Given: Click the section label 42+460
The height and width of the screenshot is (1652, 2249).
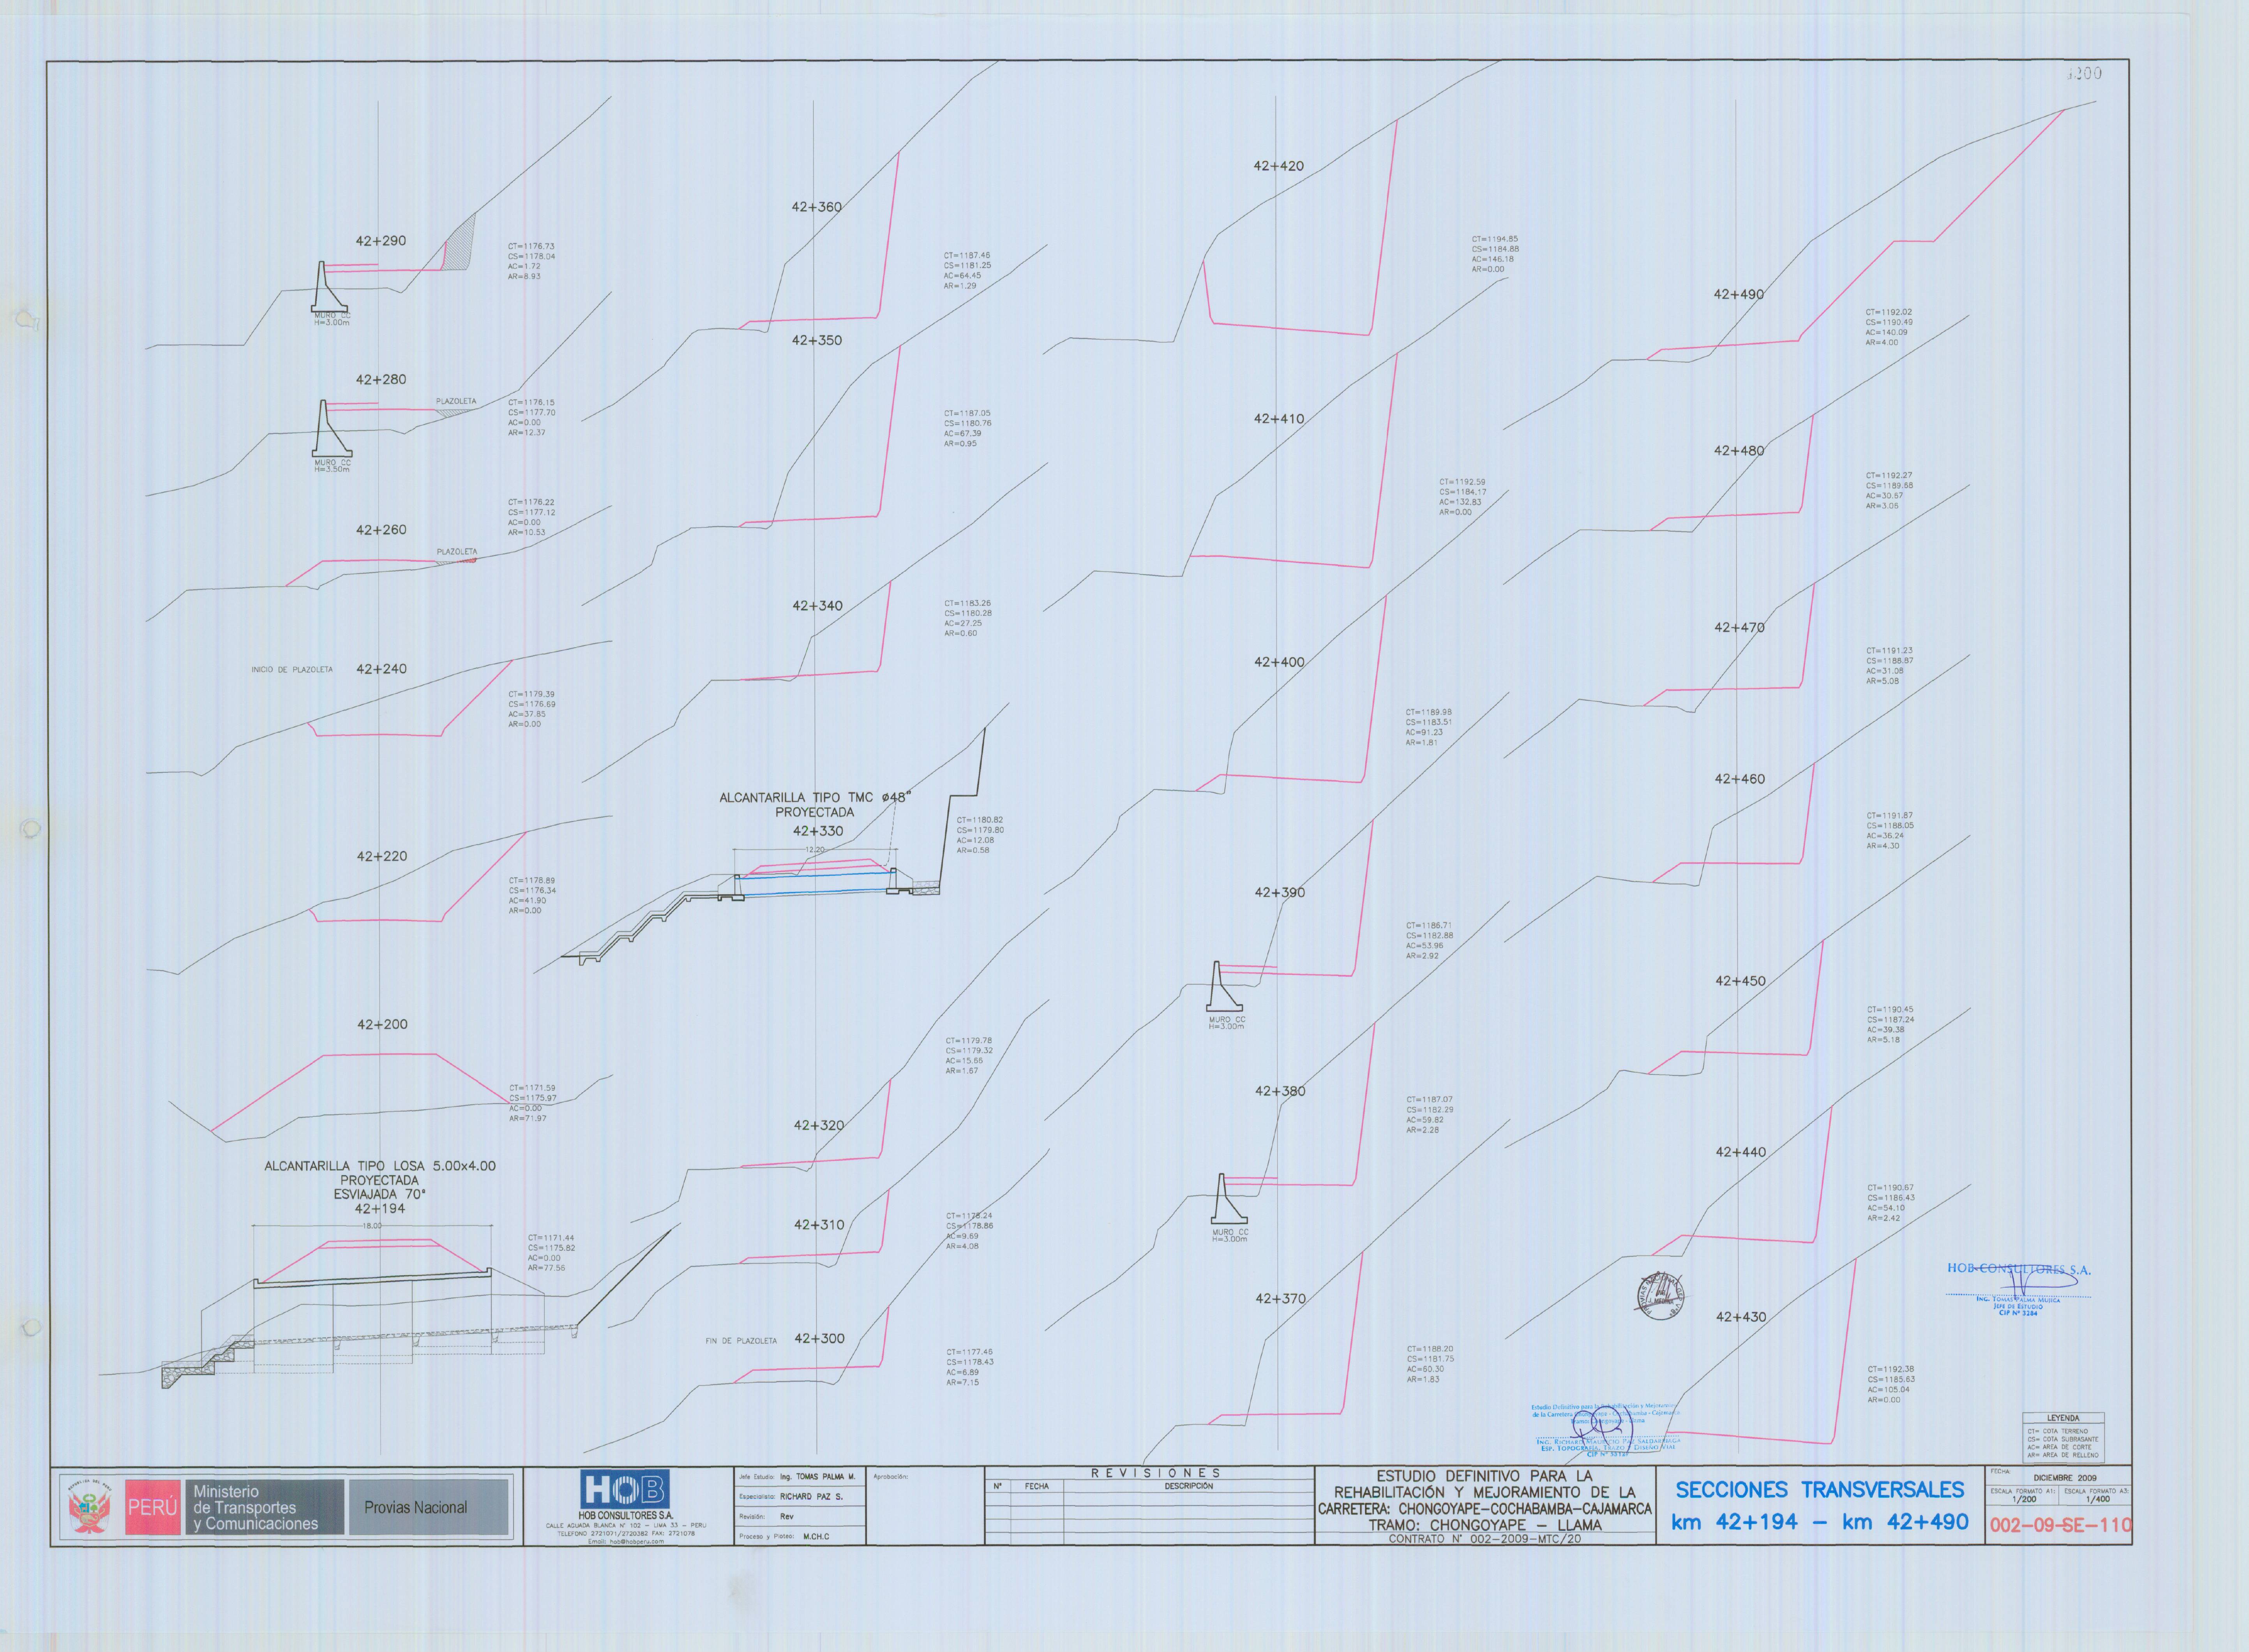Looking at the screenshot, I should (x=1740, y=779).
